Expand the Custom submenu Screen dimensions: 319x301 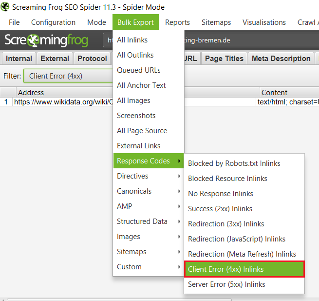point(149,267)
